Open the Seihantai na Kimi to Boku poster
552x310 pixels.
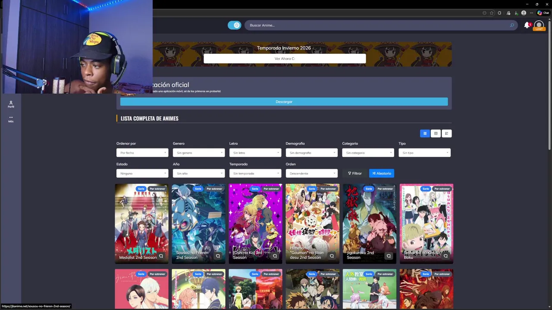[426, 223]
